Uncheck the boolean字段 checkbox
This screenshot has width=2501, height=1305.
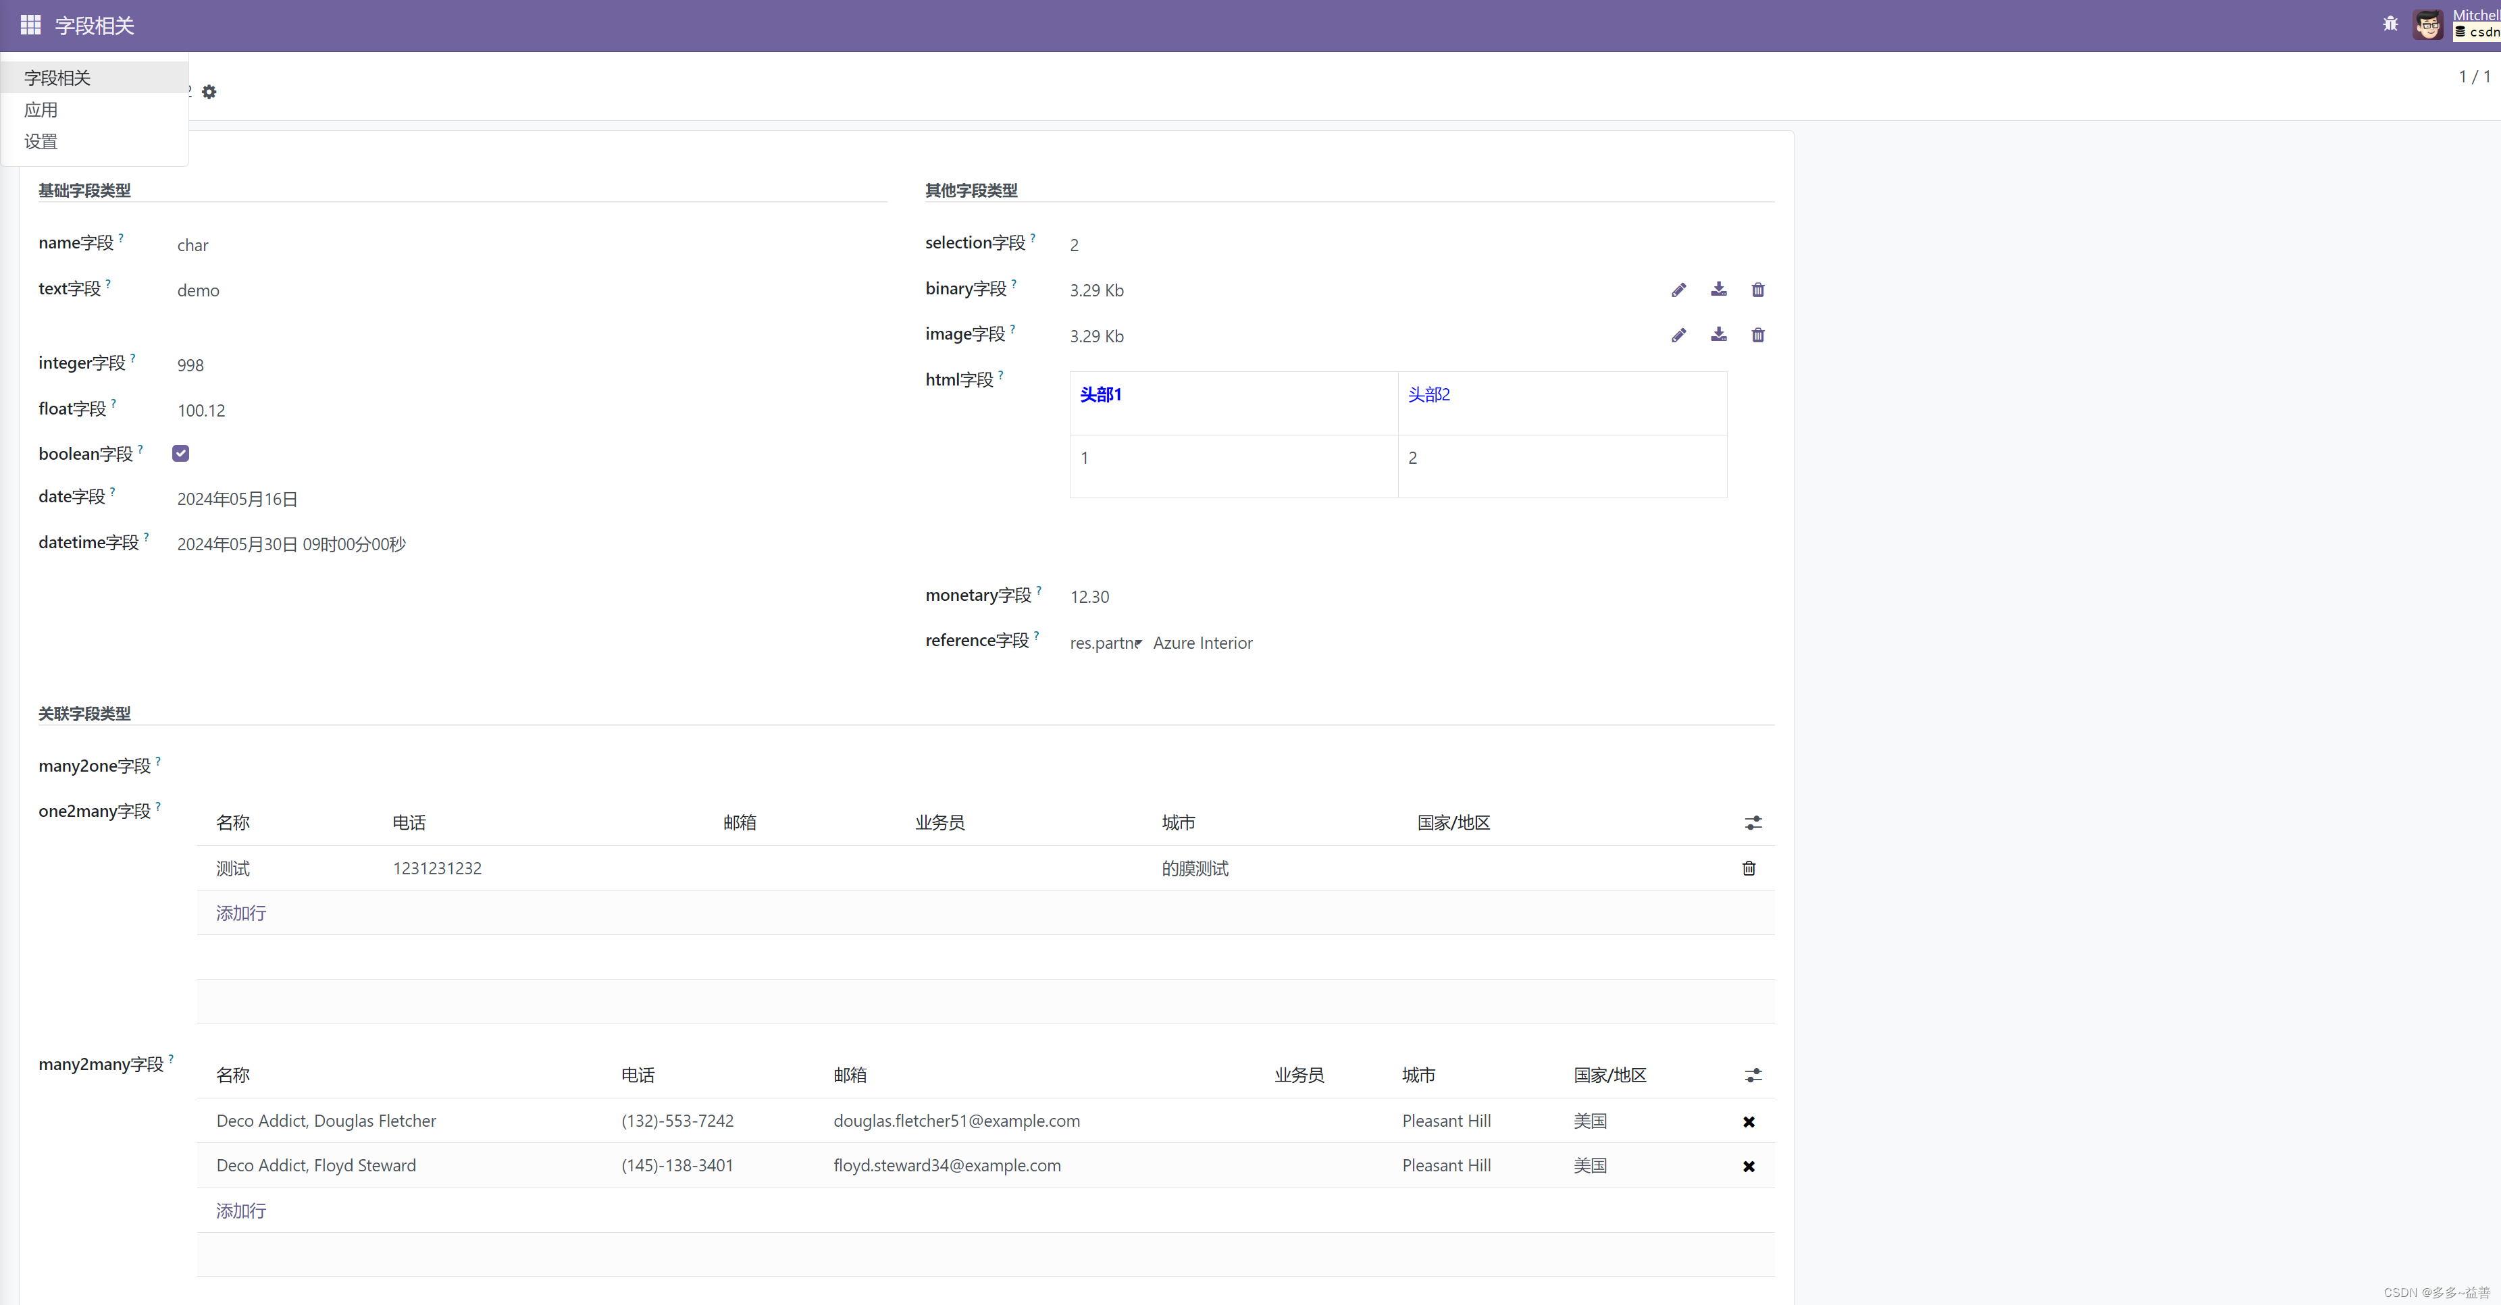click(180, 453)
